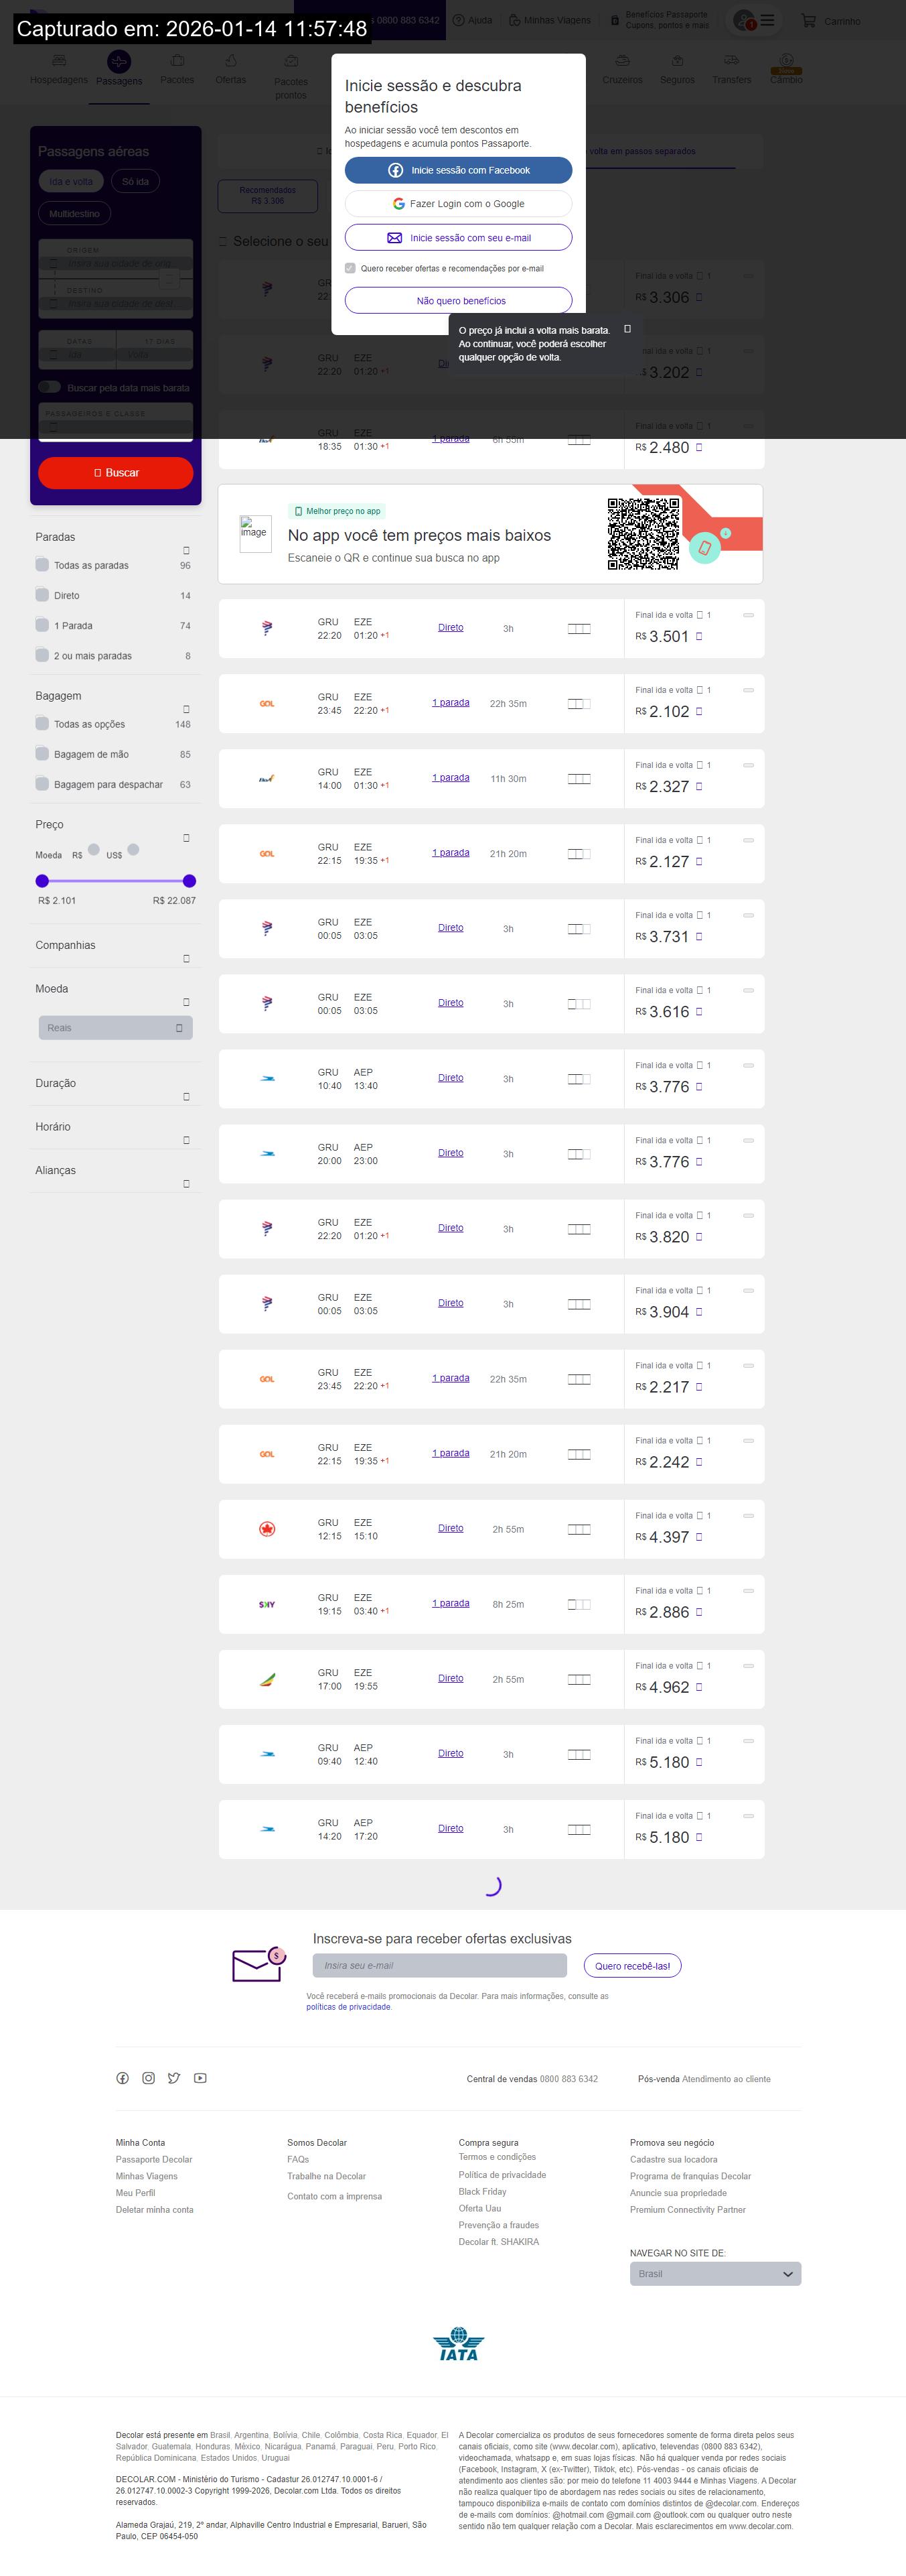Click the Hospedagens bed icon
The height and width of the screenshot is (2576, 906).
pos(59,61)
